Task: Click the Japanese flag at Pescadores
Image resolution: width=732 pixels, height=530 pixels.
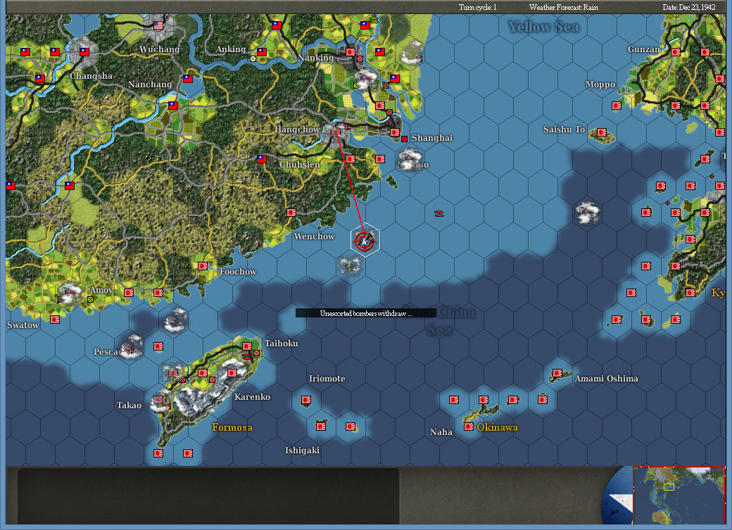Action: 158,346
